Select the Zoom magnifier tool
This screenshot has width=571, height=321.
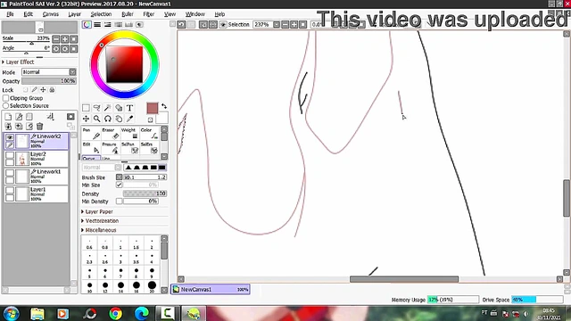[x=97, y=119]
